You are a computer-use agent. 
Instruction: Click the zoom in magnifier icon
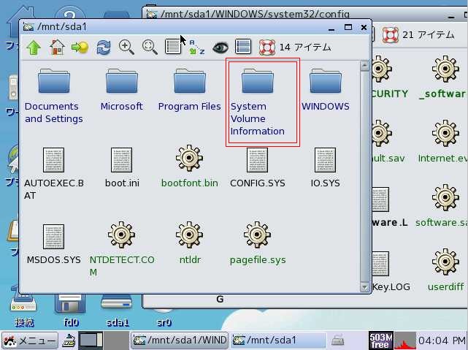pyautogui.click(x=126, y=47)
